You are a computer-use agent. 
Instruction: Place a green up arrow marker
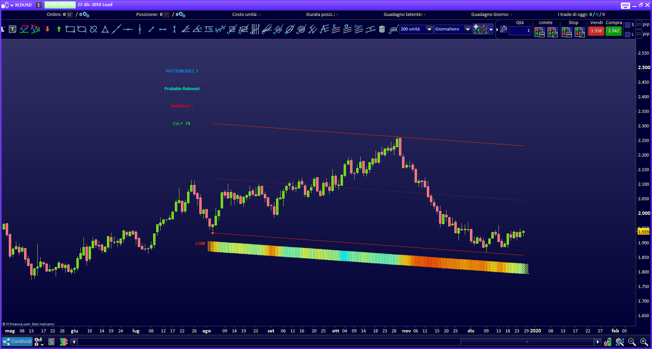(59, 29)
